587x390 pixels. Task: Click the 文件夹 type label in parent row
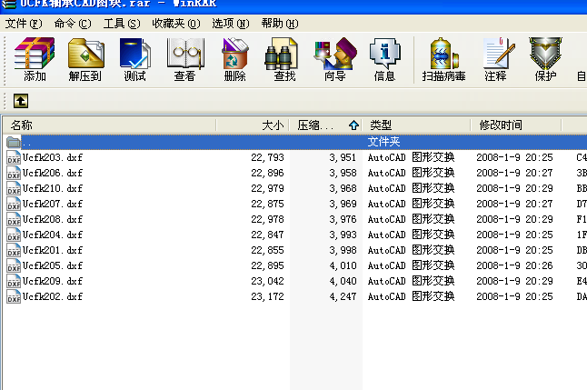[383, 142]
